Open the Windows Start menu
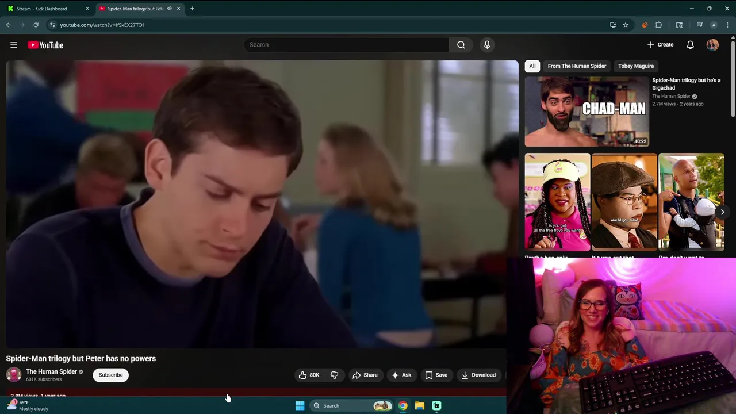Screen dimensions: 736x414 click(x=300, y=405)
